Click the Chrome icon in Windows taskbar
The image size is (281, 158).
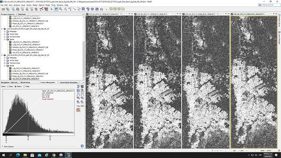(x=54, y=155)
